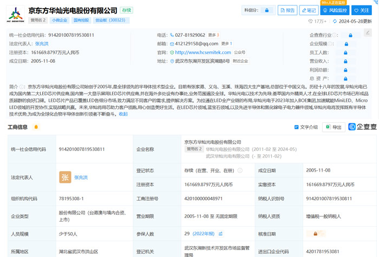Show more phone numbers via 更多 3
The width and height of the screenshot is (379, 257).
point(214,35)
